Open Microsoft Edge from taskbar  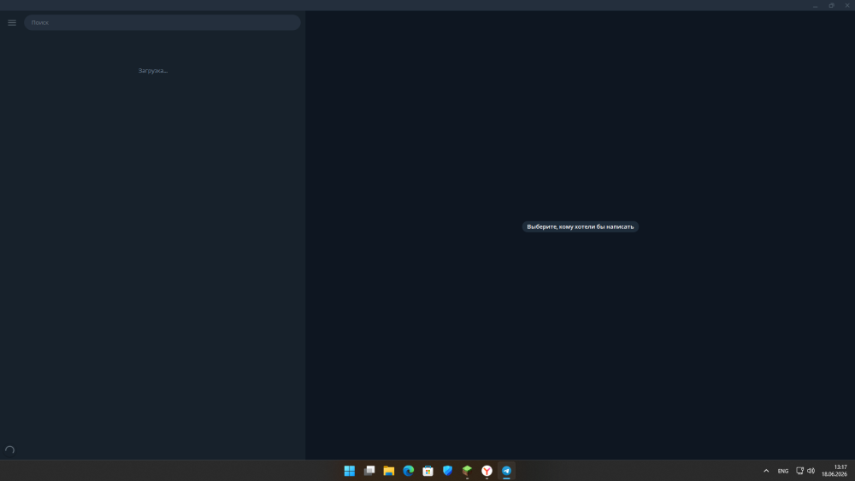409,471
